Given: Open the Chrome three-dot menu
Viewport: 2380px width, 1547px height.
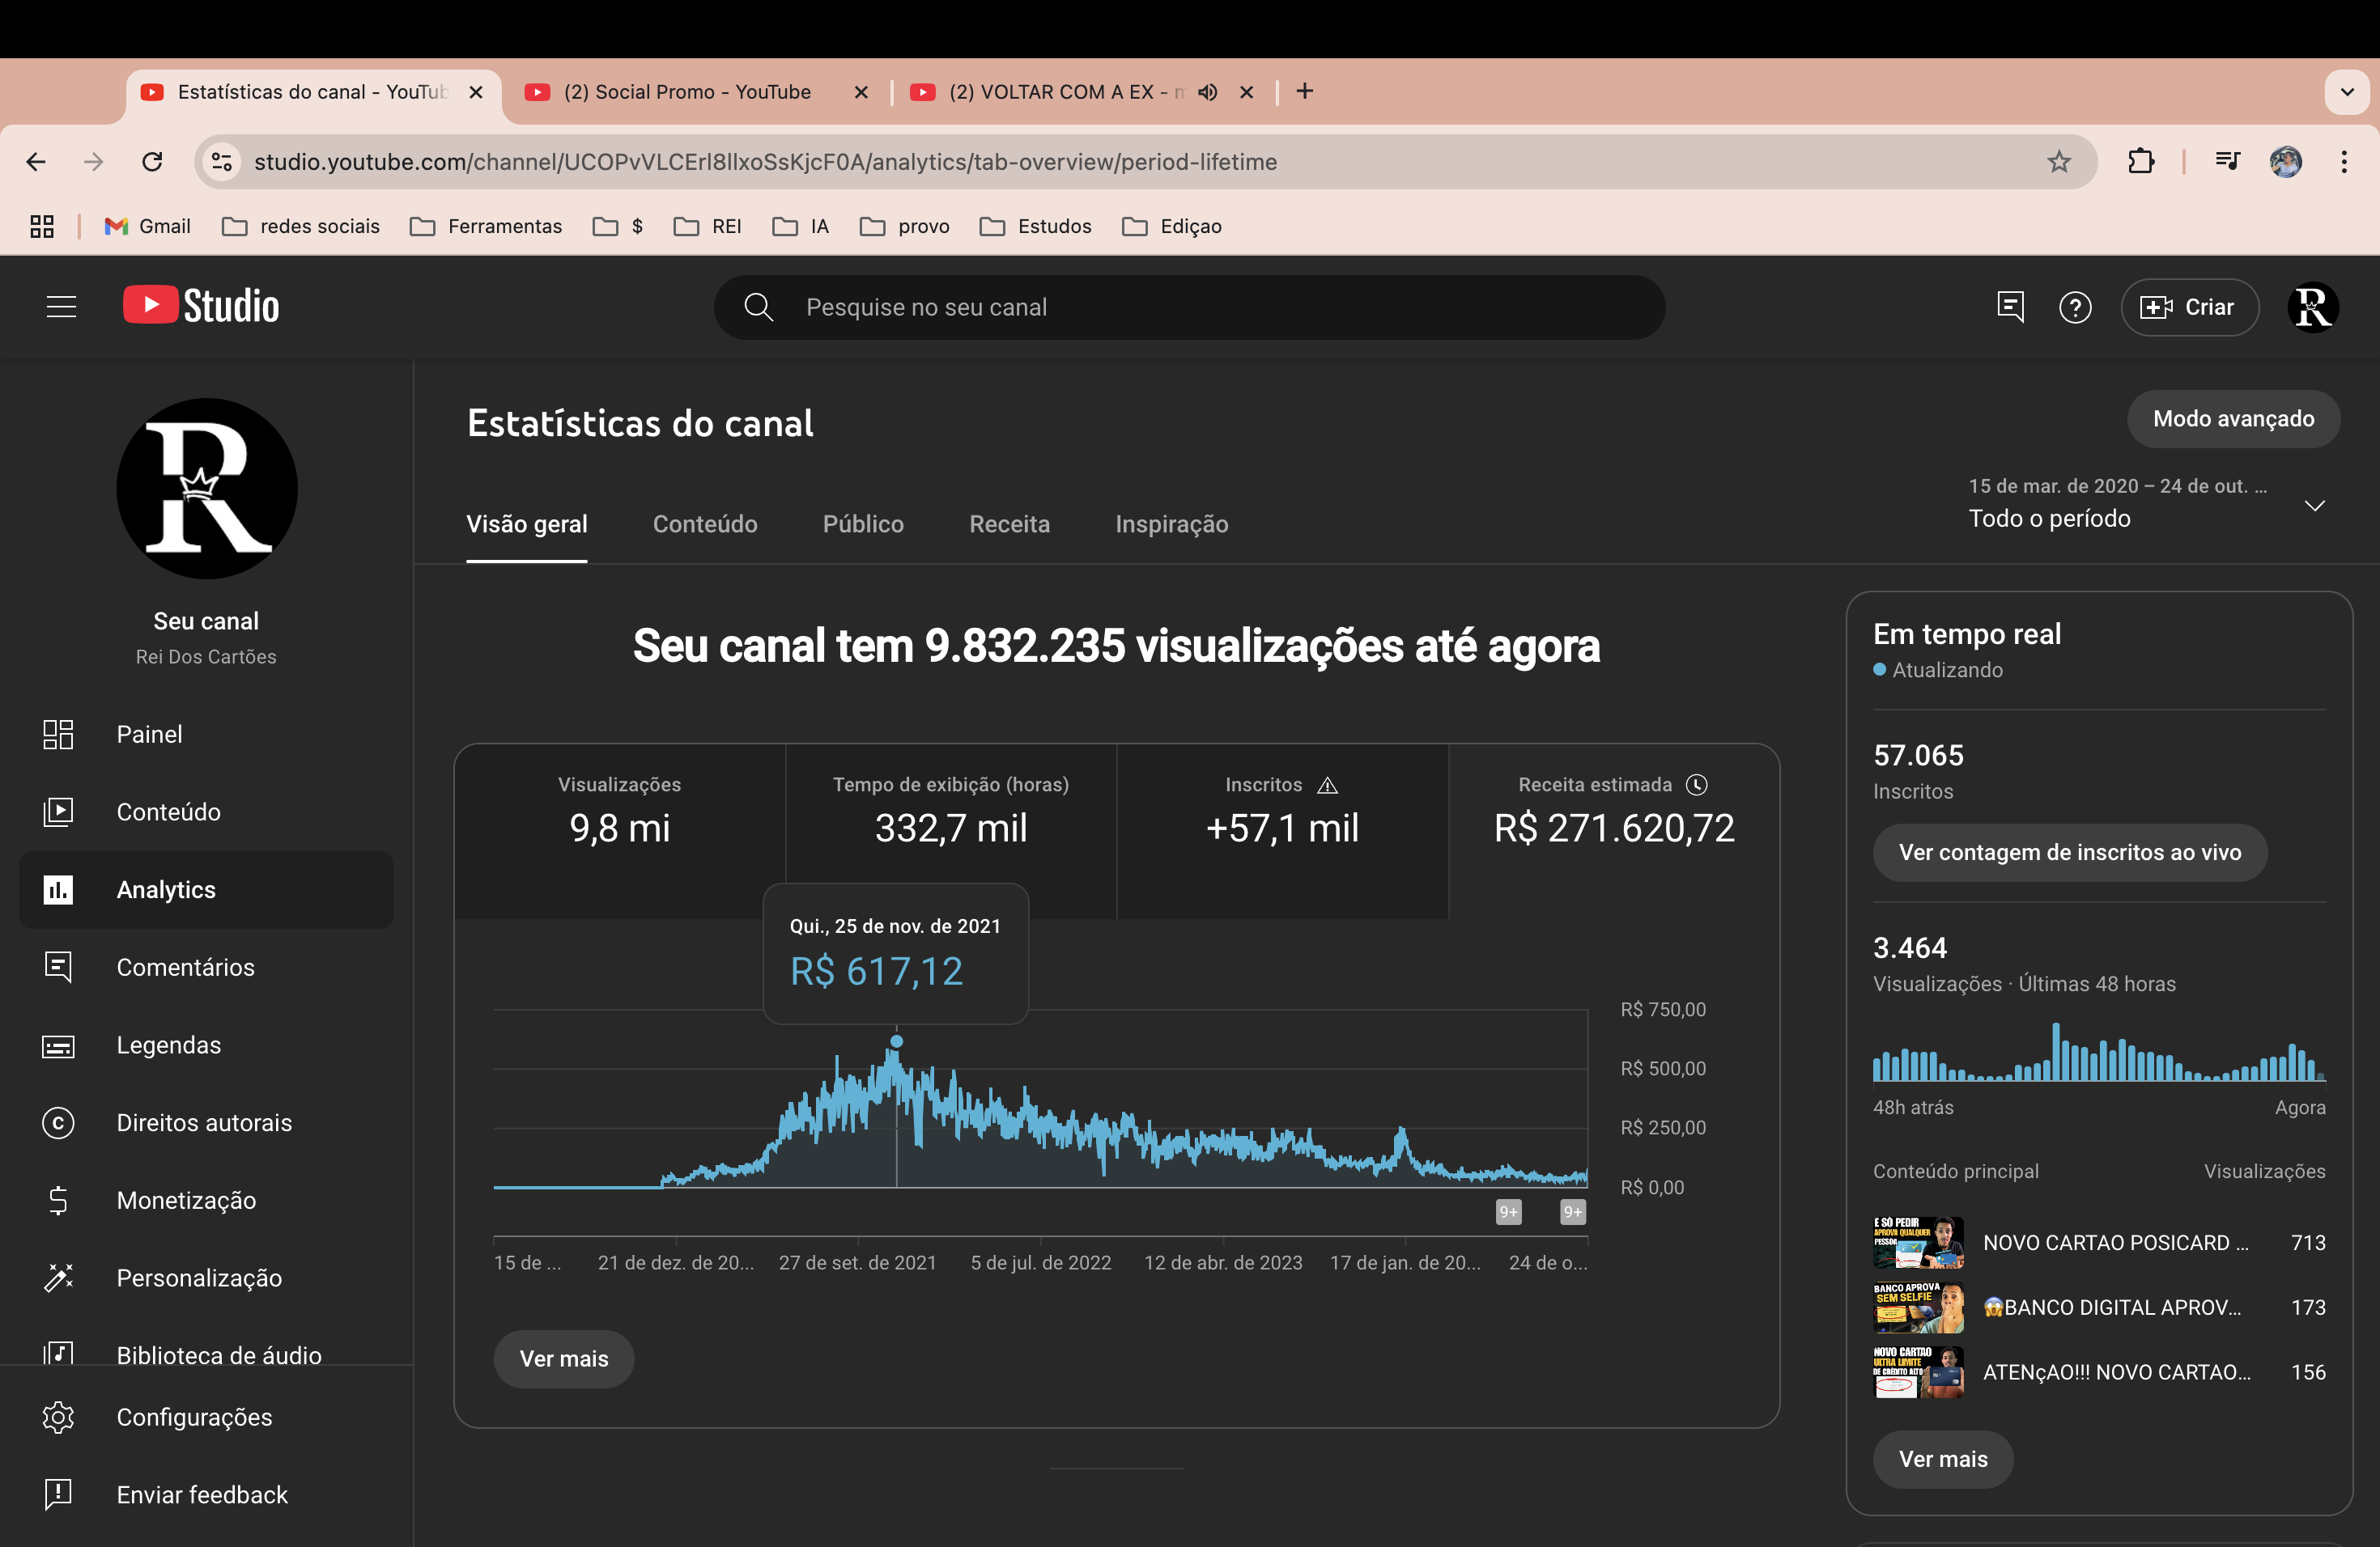Looking at the screenshot, I should (2344, 162).
